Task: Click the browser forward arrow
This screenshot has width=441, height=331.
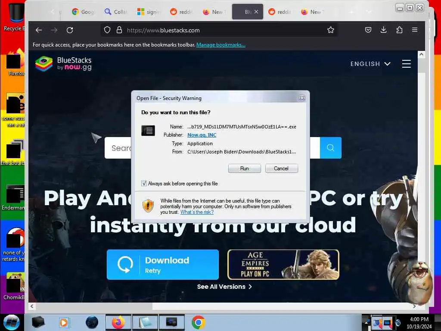Action: pyautogui.click(x=54, y=30)
